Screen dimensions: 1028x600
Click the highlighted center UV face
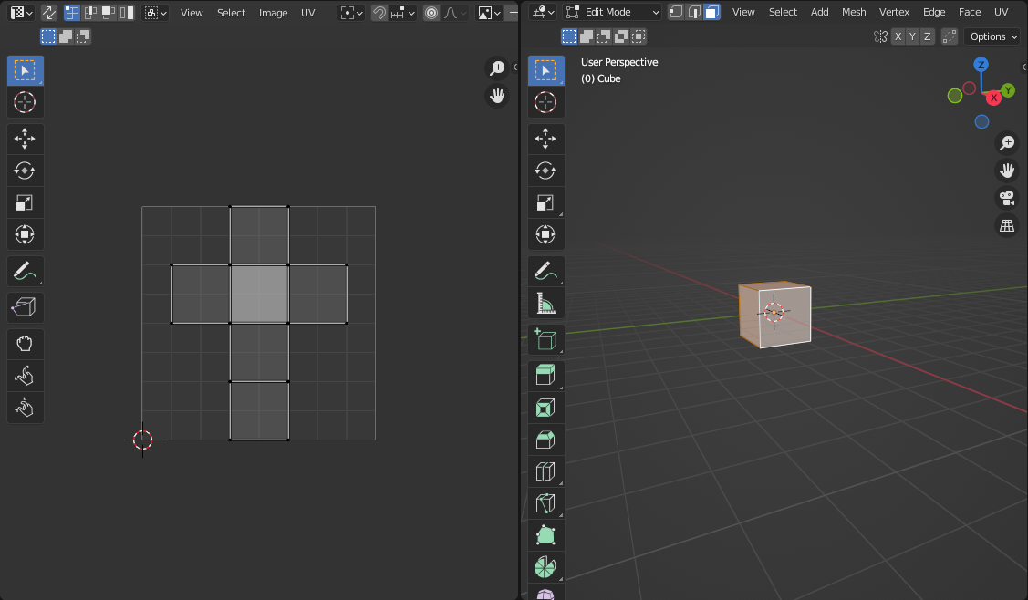click(x=259, y=294)
